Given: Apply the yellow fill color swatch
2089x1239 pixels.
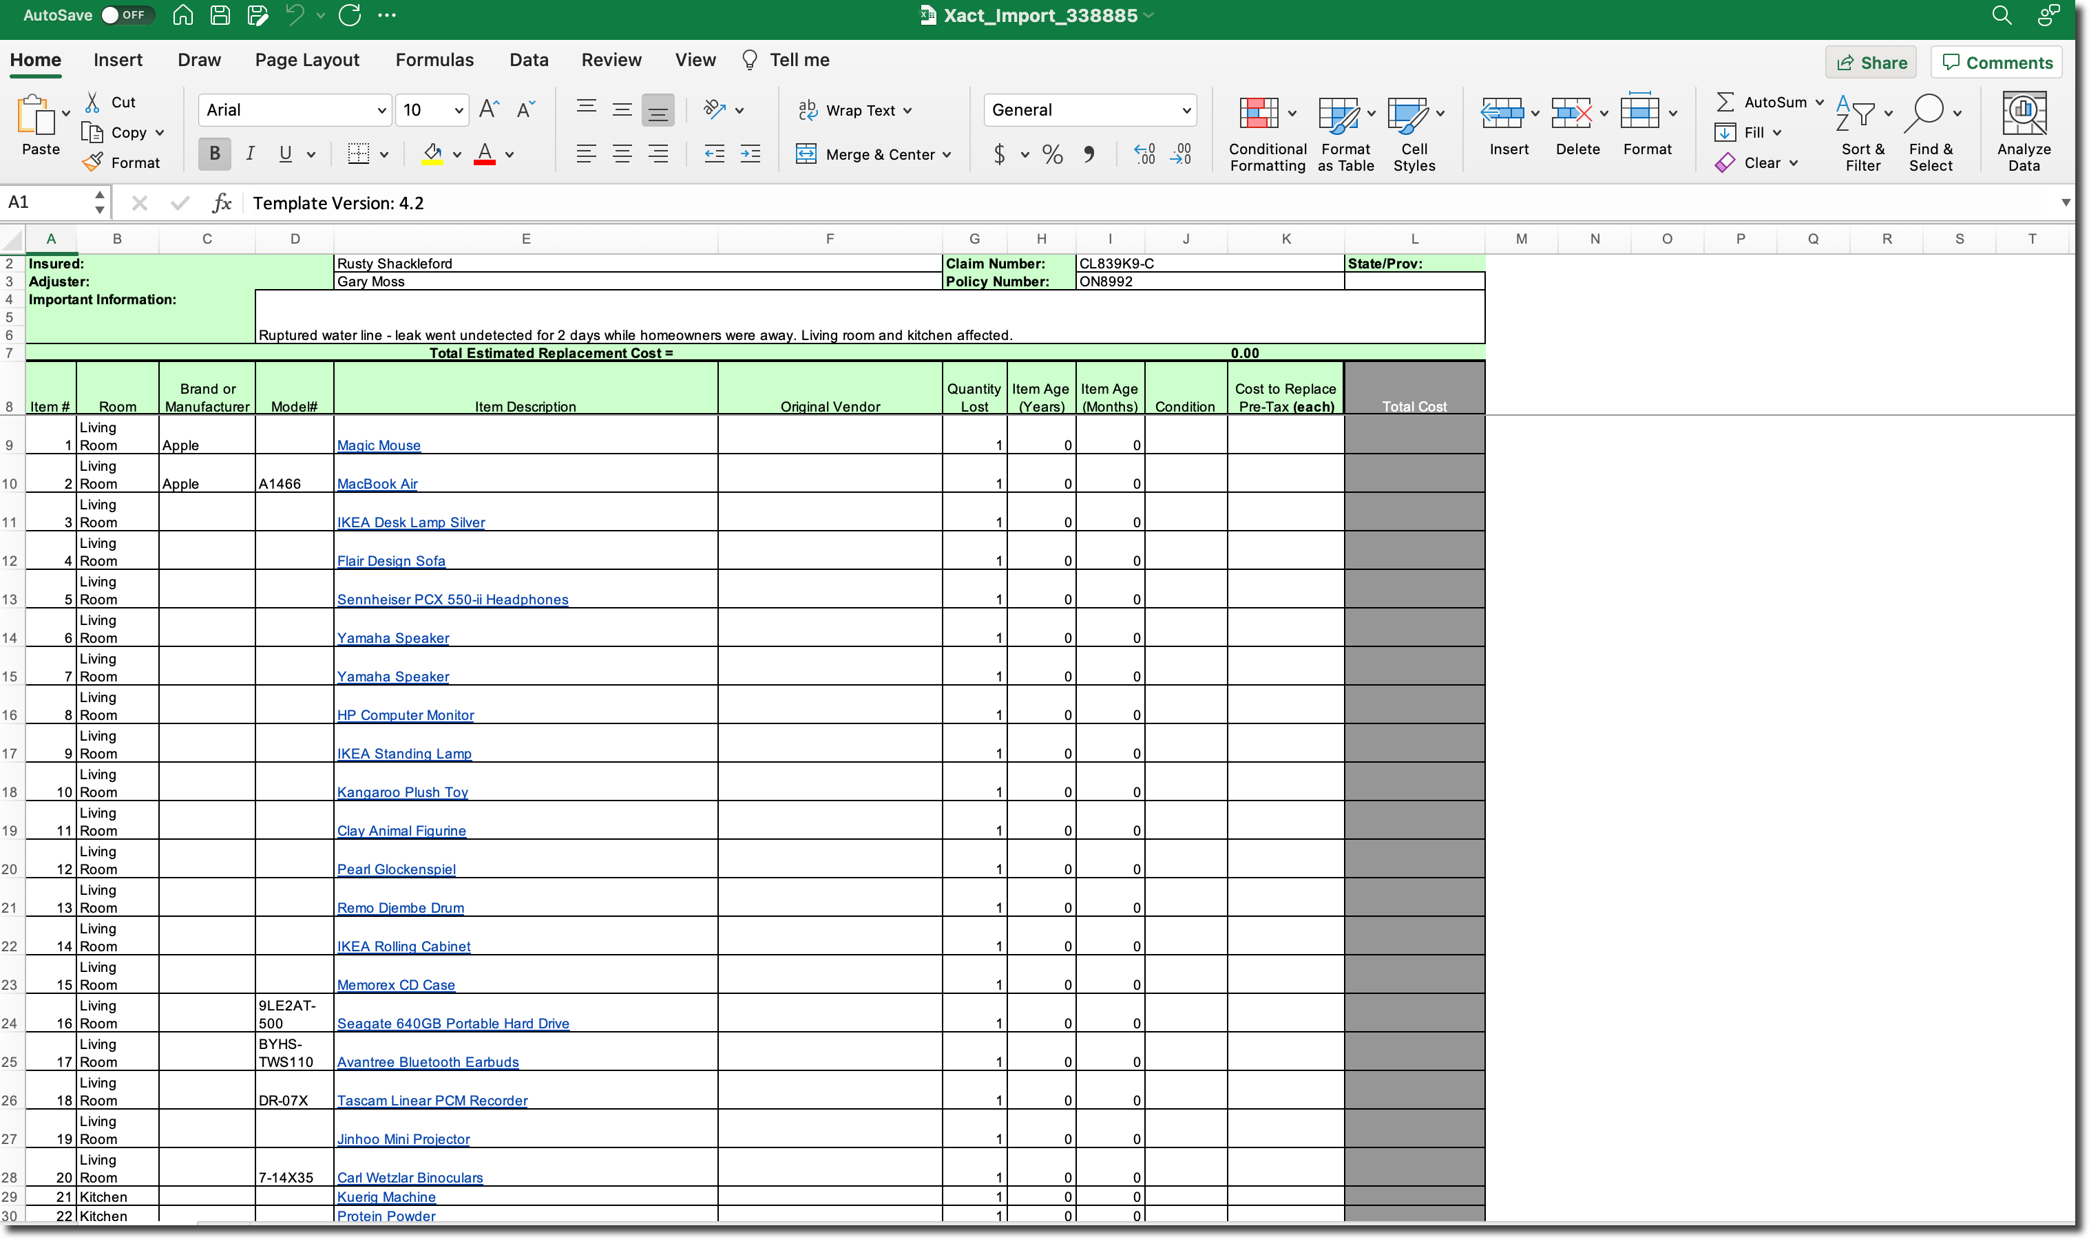Looking at the screenshot, I should [432, 153].
